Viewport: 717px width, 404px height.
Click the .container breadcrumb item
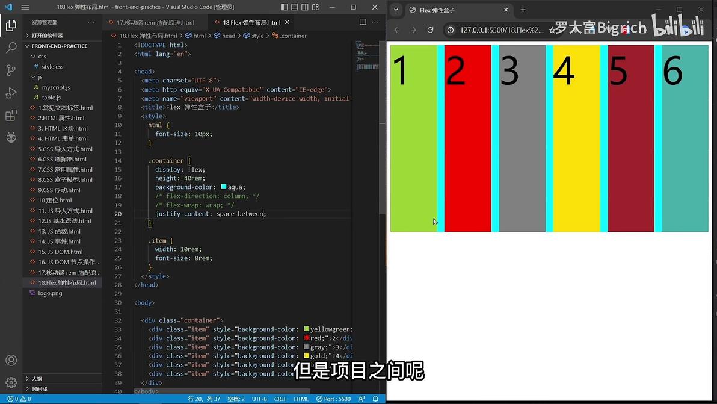[289, 36]
